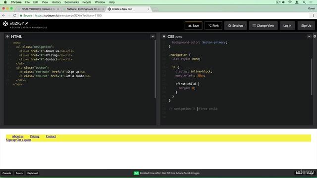Viewport: 317px width, 178px height.
Task: Open Change View options
Action: [263, 26]
